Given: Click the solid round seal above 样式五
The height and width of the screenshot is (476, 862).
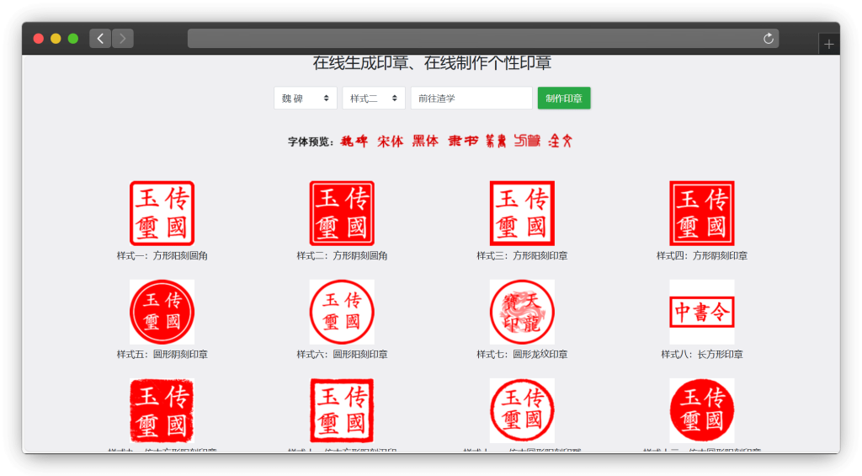Looking at the screenshot, I should coord(162,312).
